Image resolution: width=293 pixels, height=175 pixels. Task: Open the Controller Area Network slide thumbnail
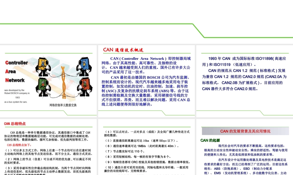click(x=48, y=81)
